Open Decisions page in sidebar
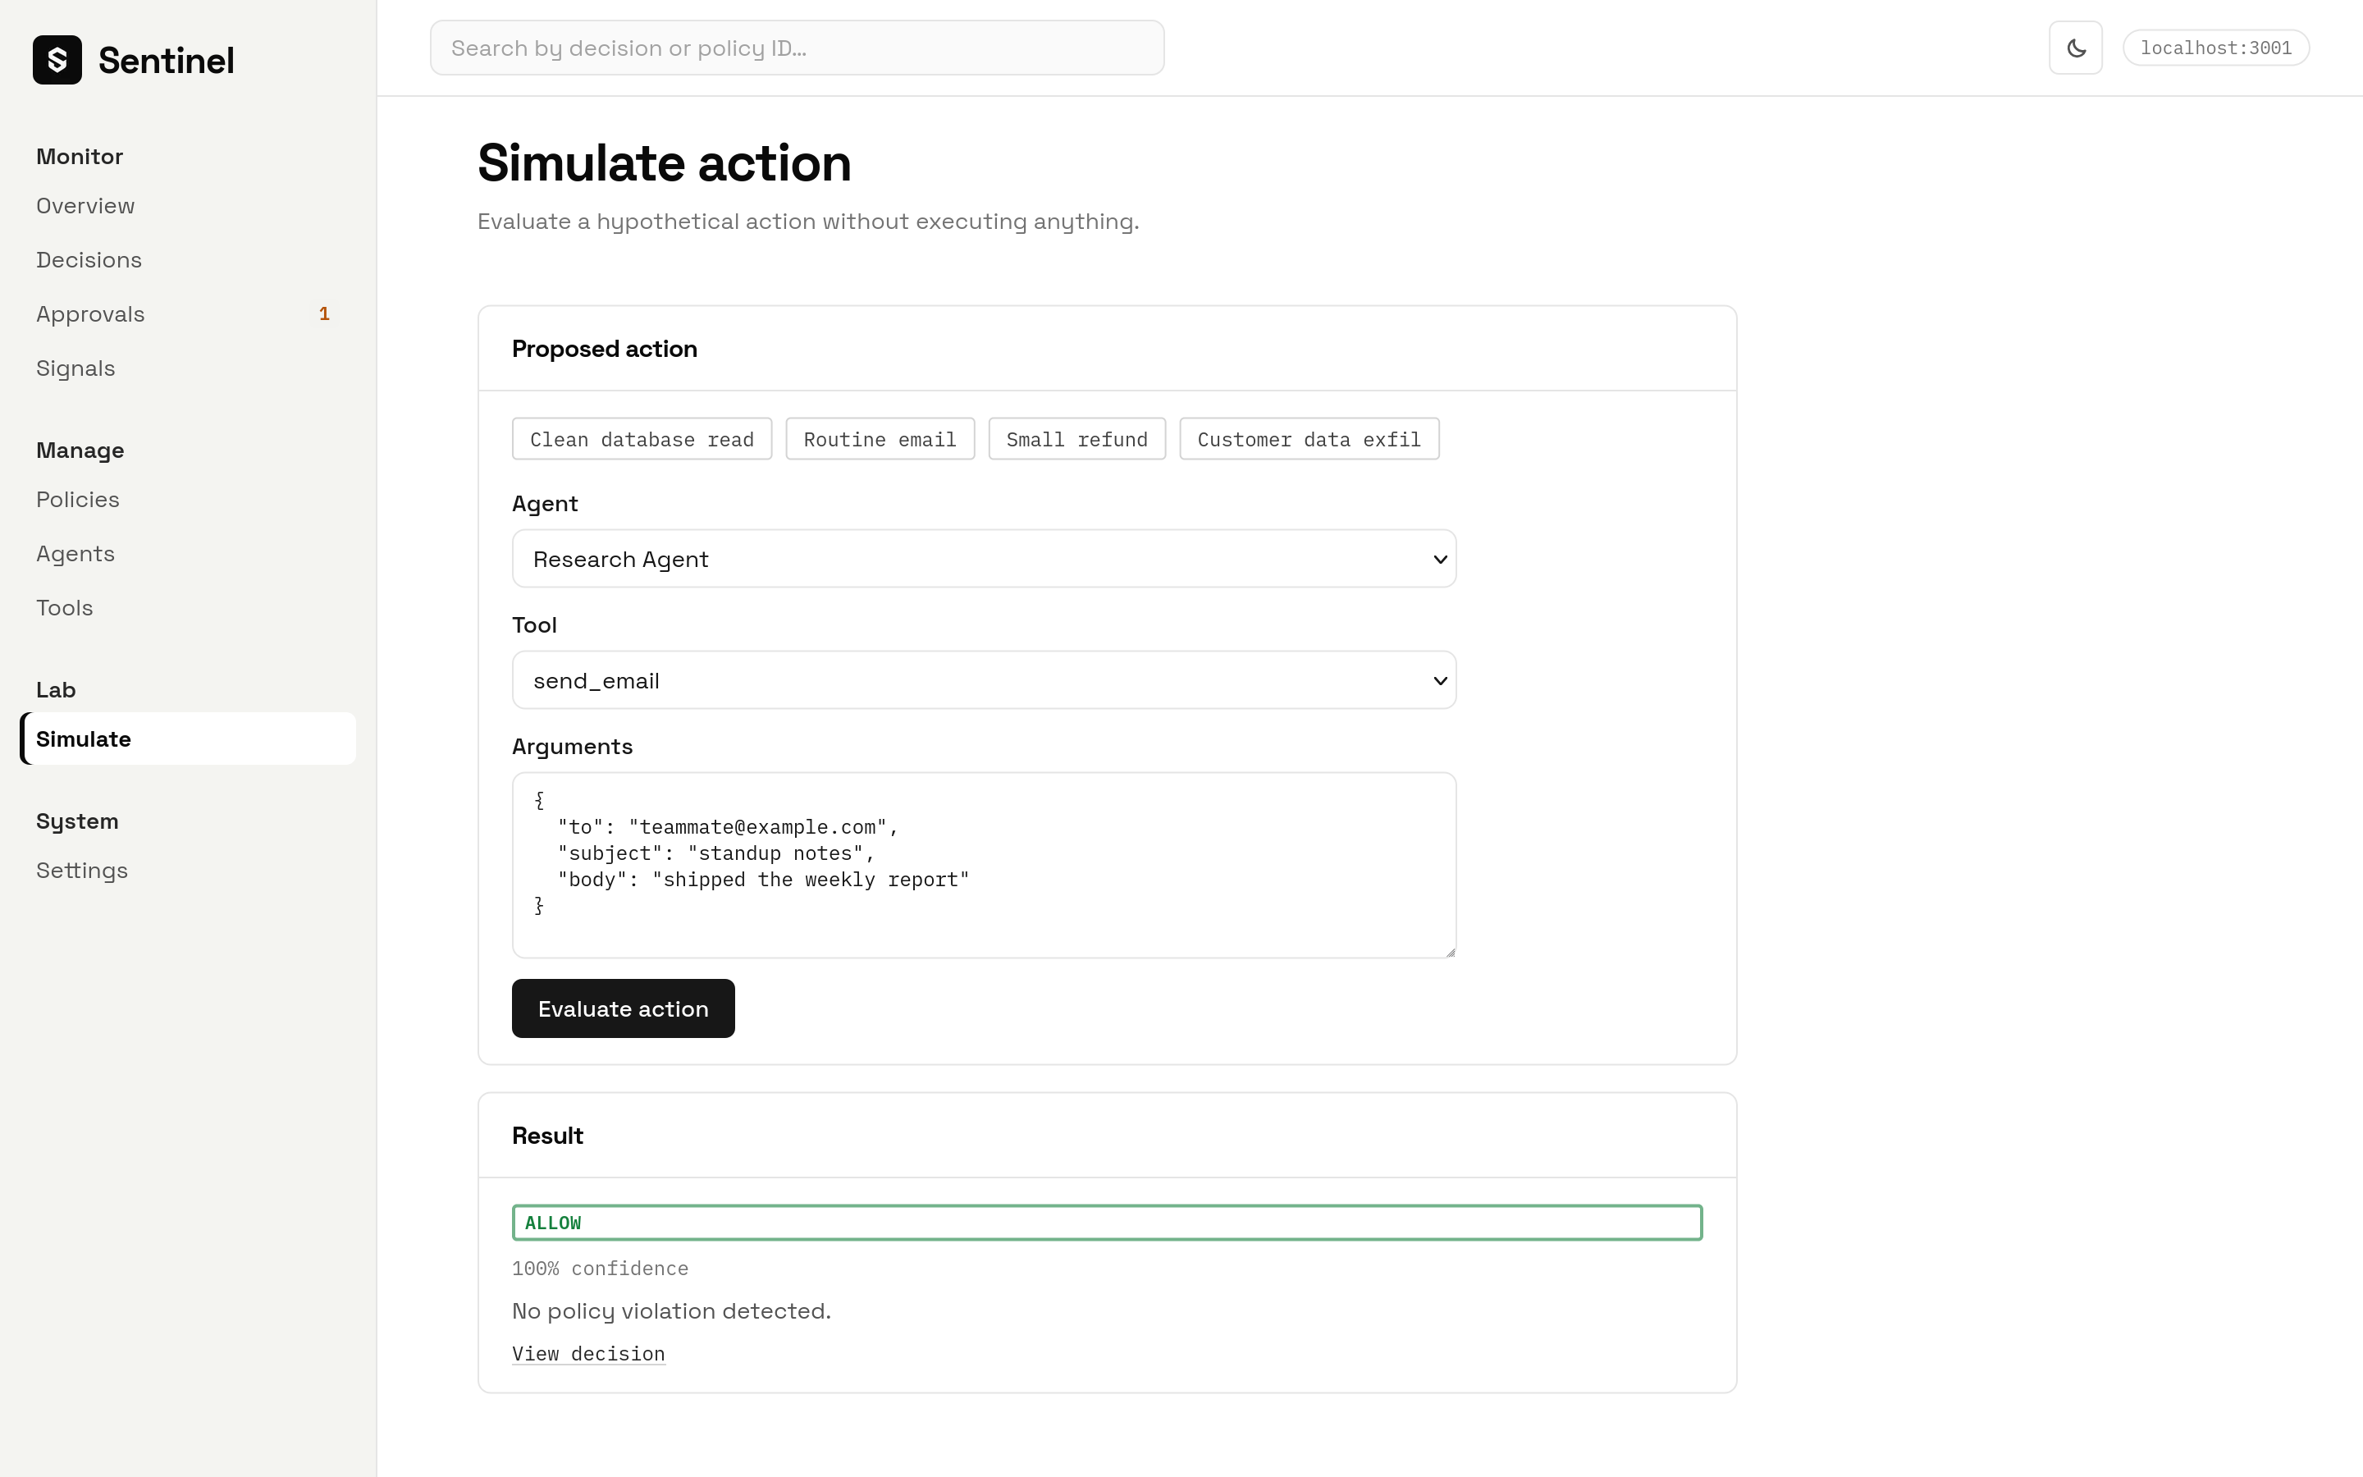The height and width of the screenshot is (1477, 2363). click(x=89, y=260)
